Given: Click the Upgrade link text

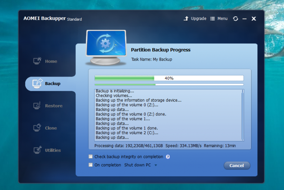Looking at the screenshot, I should 199,18.
